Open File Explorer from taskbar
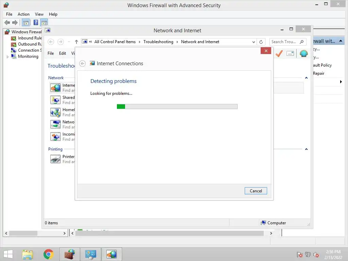This screenshot has width=348, height=261. 28,254
